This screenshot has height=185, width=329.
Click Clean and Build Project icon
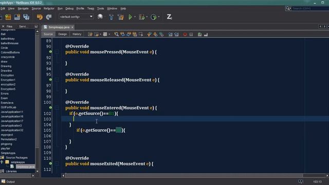pyautogui.click(x=121, y=17)
